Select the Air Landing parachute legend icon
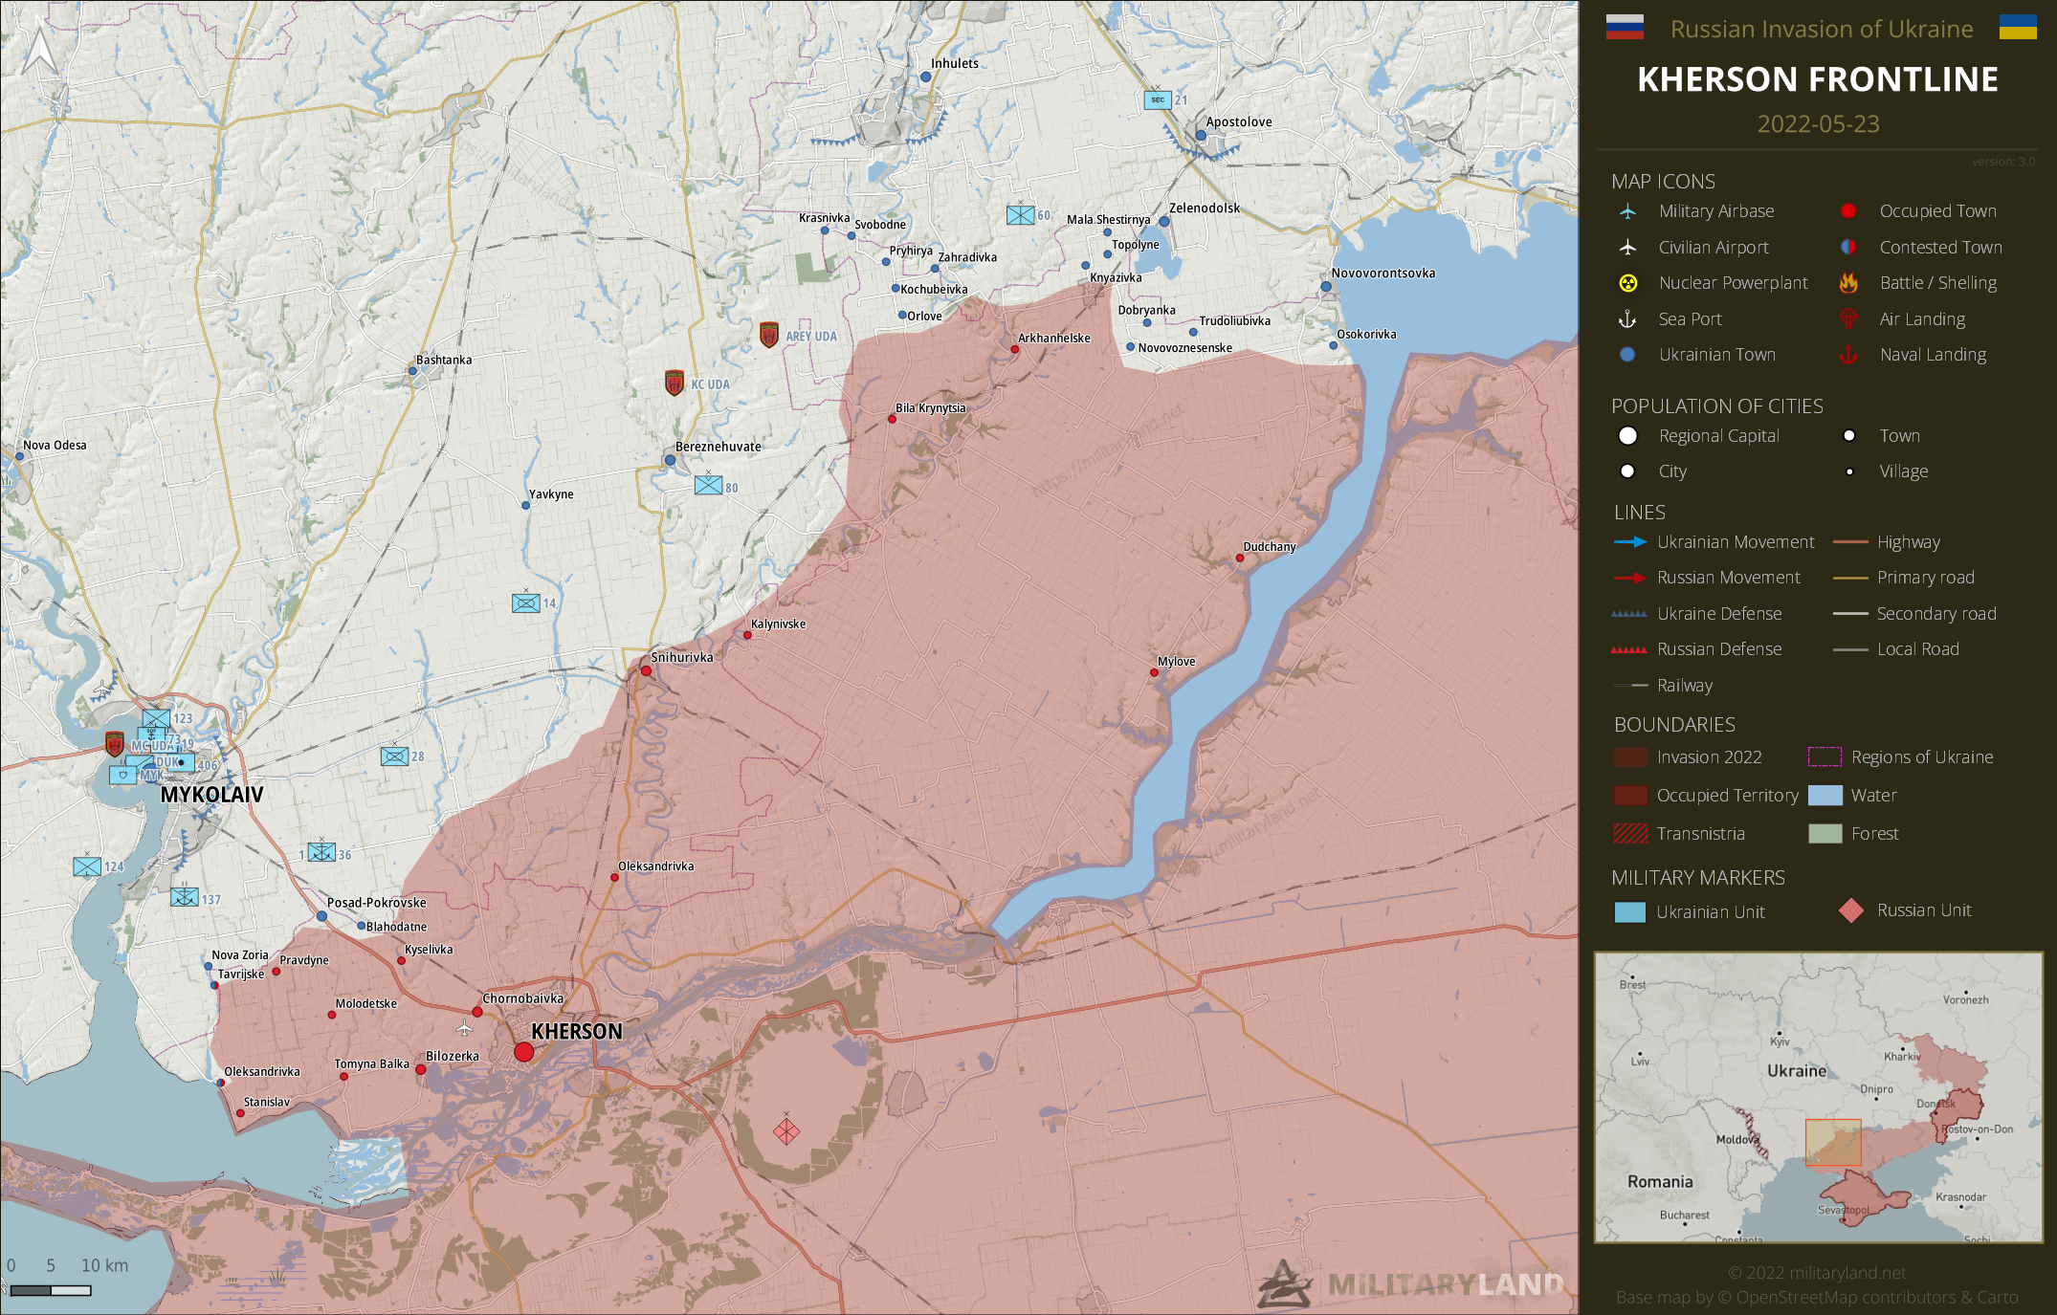The image size is (2057, 1315). (x=1848, y=319)
